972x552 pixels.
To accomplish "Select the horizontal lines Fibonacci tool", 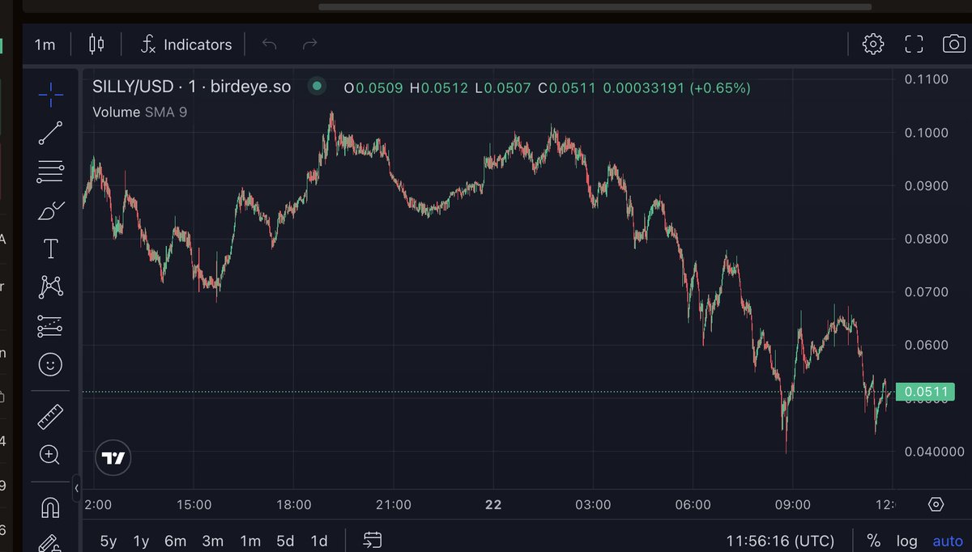I will 50,171.
